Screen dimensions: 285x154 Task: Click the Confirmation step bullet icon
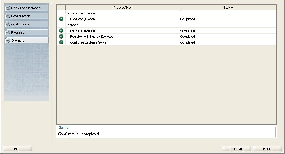[x=8, y=24]
